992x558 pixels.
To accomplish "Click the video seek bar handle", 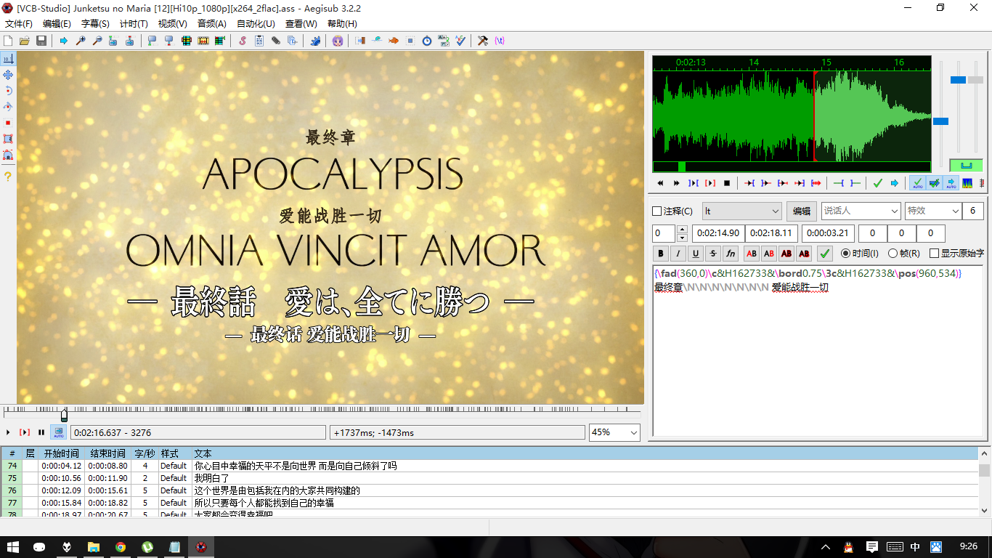I will tap(64, 415).
